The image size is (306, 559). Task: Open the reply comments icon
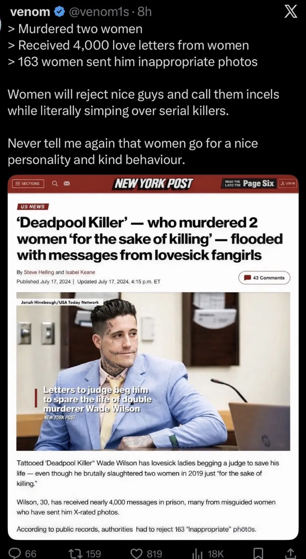click(14, 553)
